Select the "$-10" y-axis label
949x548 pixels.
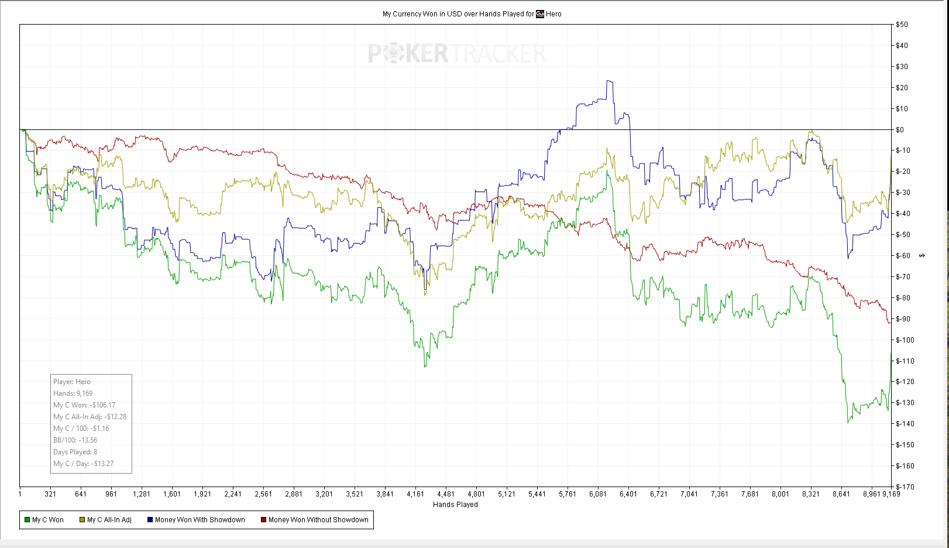tap(903, 150)
